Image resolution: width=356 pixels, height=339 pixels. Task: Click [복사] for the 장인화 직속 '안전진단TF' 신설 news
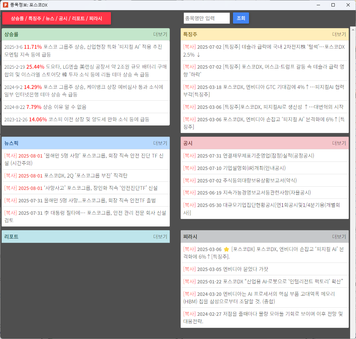pyautogui.click(x=10, y=188)
